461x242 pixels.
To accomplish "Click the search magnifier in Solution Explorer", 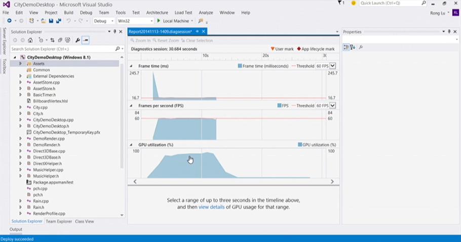I will click(x=118, y=49).
